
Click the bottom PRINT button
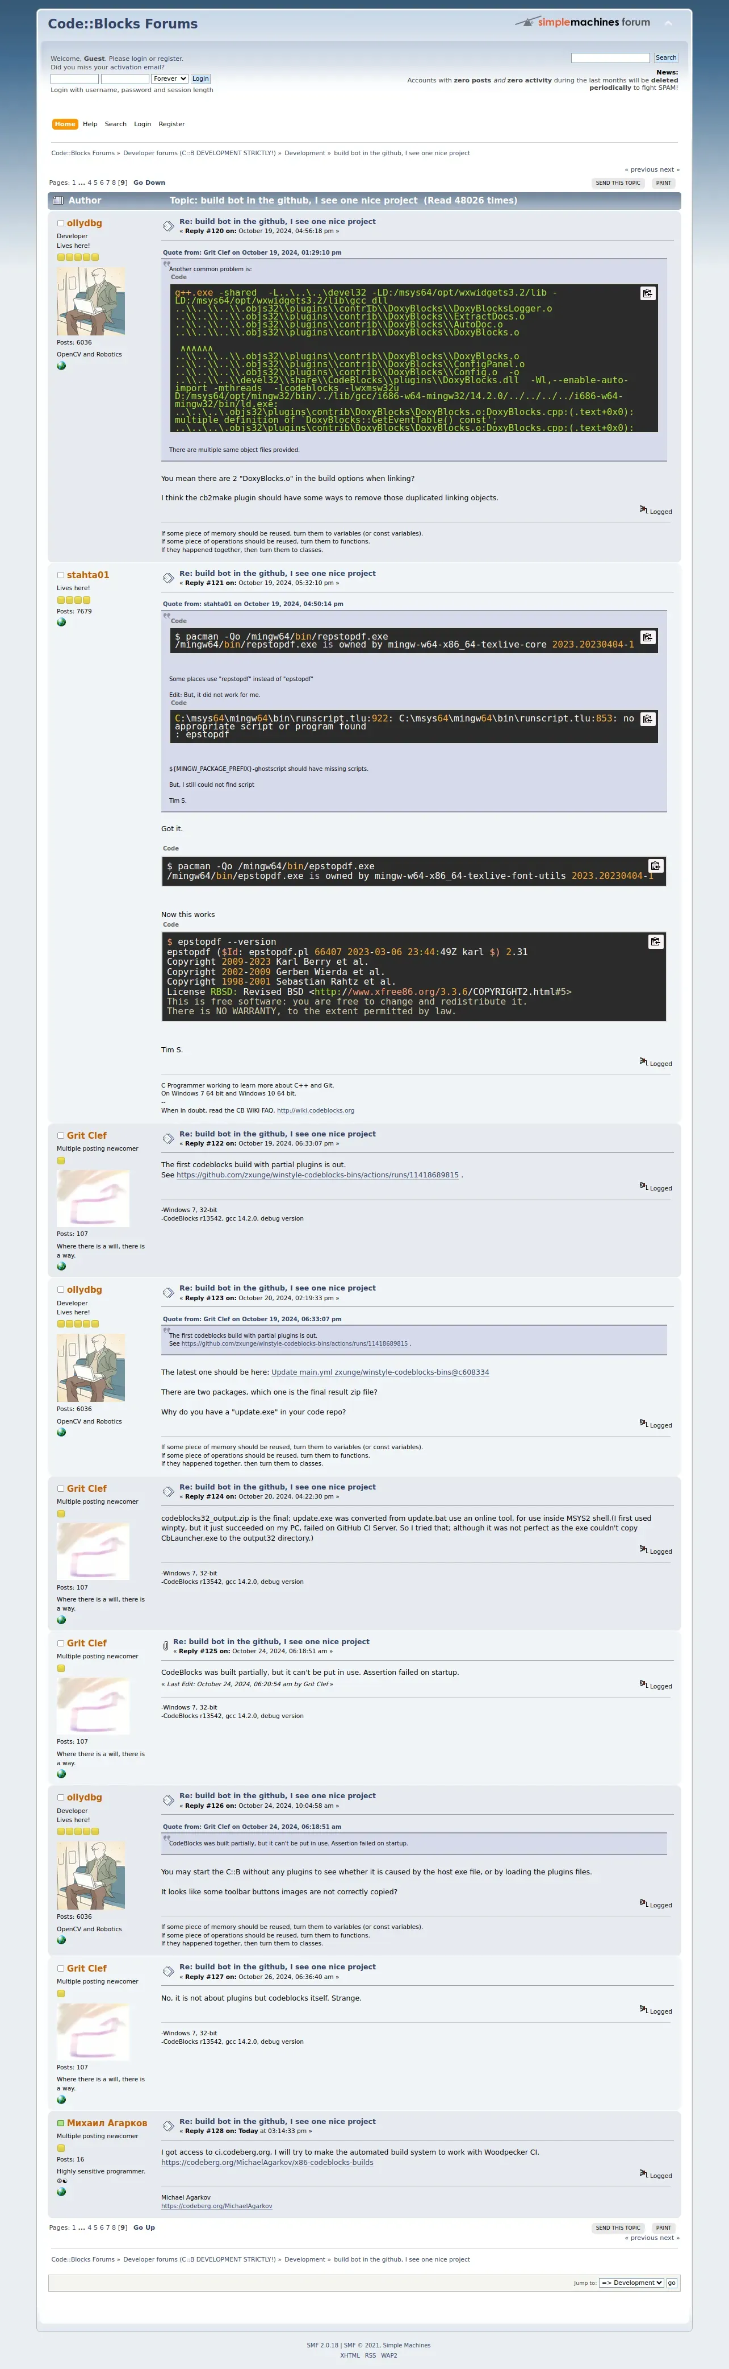point(664,2227)
